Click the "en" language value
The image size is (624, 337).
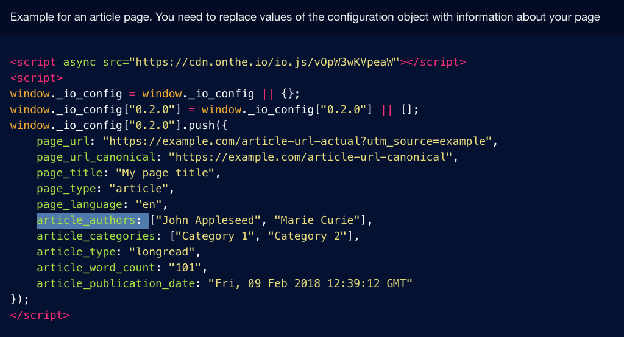(149, 204)
